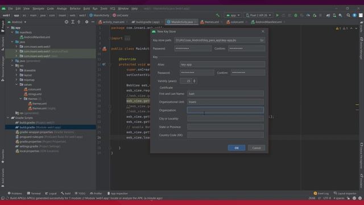Click the override gutter icon beside onCreate
The height and width of the screenshot is (205, 364).
[x=104, y=64]
